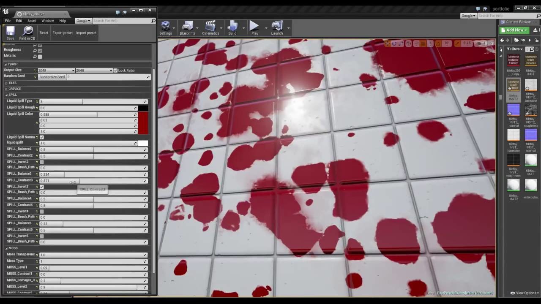The height and width of the screenshot is (304, 541).
Task: Enable the Metallic output checkbox
Action: tap(40, 55)
